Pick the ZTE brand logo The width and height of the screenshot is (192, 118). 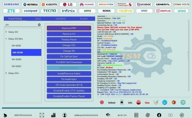click(x=11, y=11)
